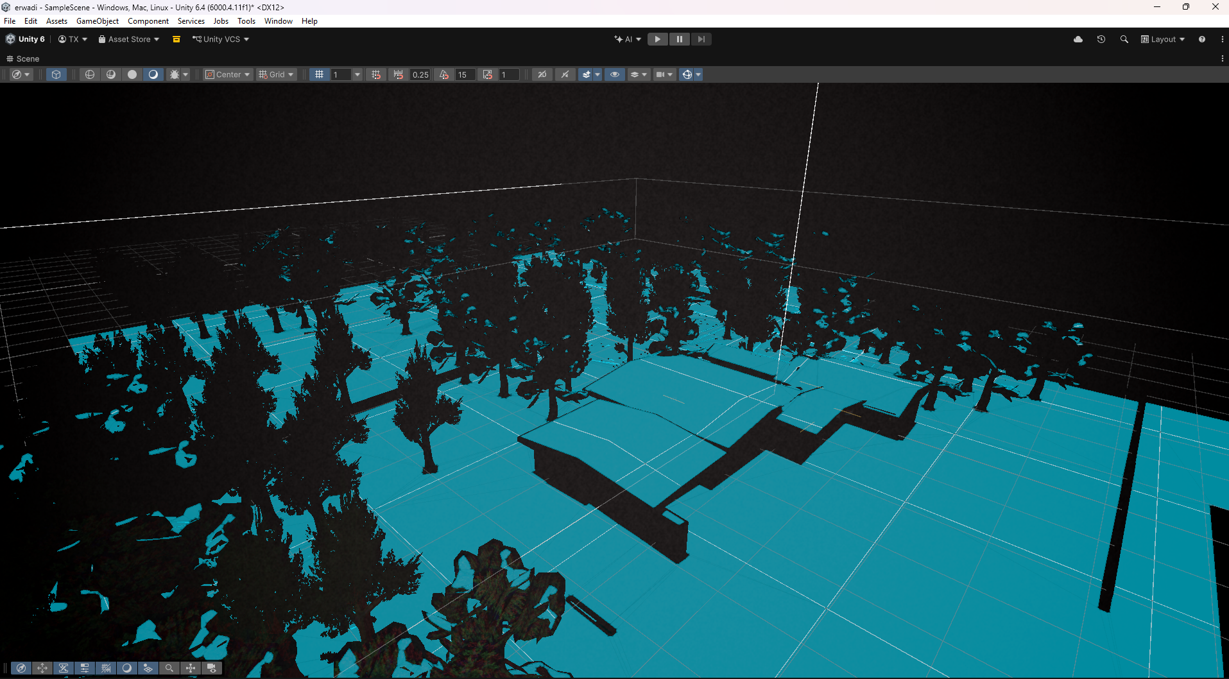The width and height of the screenshot is (1229, 679).
Task: Edit the move snap value 0.25
Action: point(420,74)
